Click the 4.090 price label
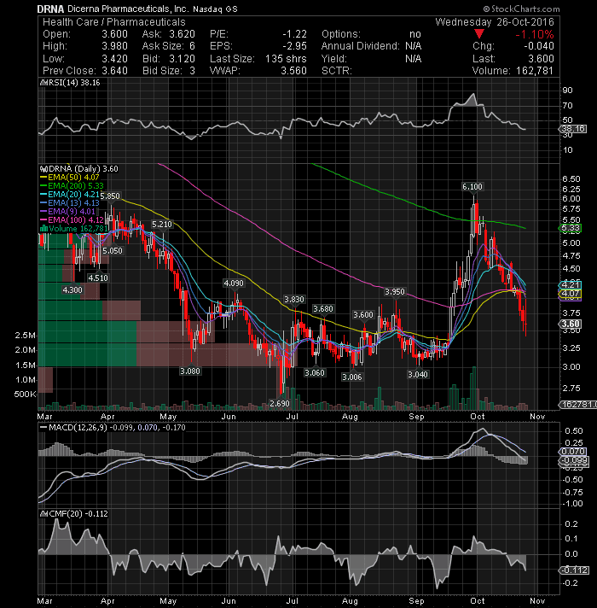597x608 pixels. click(234, 284)
